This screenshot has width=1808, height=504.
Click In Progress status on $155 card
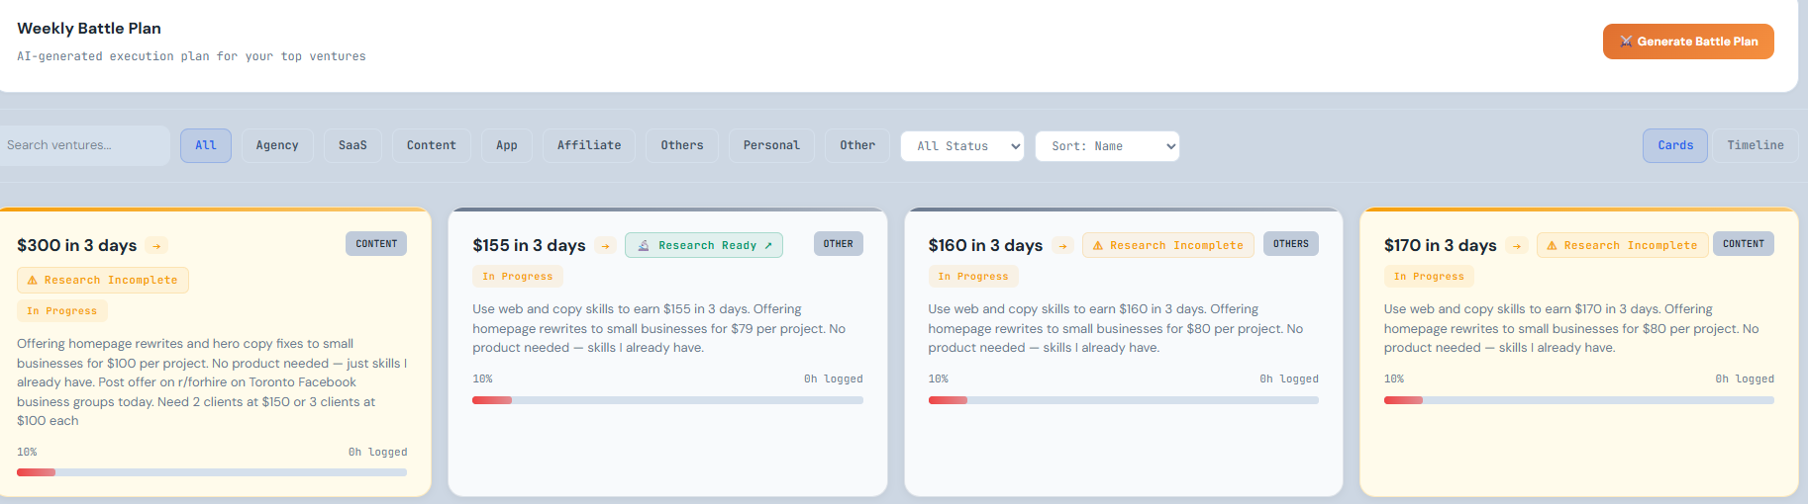pyautogui.click(x=518, y=277)
